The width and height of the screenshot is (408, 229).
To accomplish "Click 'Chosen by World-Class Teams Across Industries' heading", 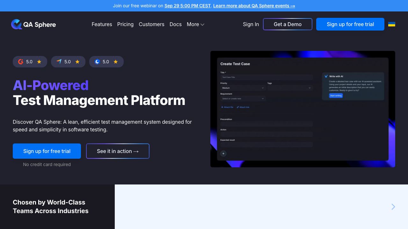I will coord(51,206).
